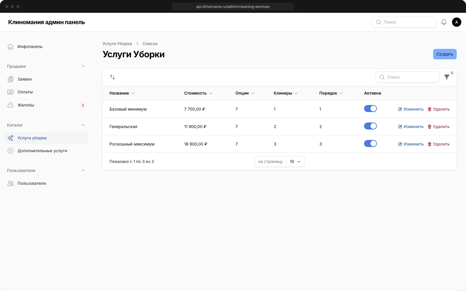Collapse the Каталог sidebar group
The image size is (466, 291).
(83, 125)
